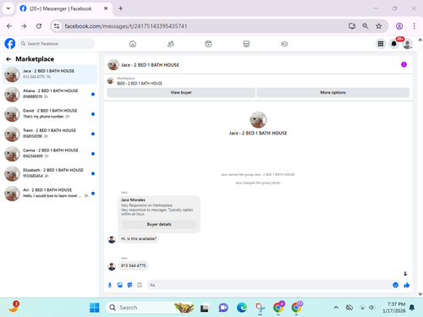The height and width of the screenshot is (317, 423).
Task: Open the Gaming icon in top navigation
Action: [284, 44]
